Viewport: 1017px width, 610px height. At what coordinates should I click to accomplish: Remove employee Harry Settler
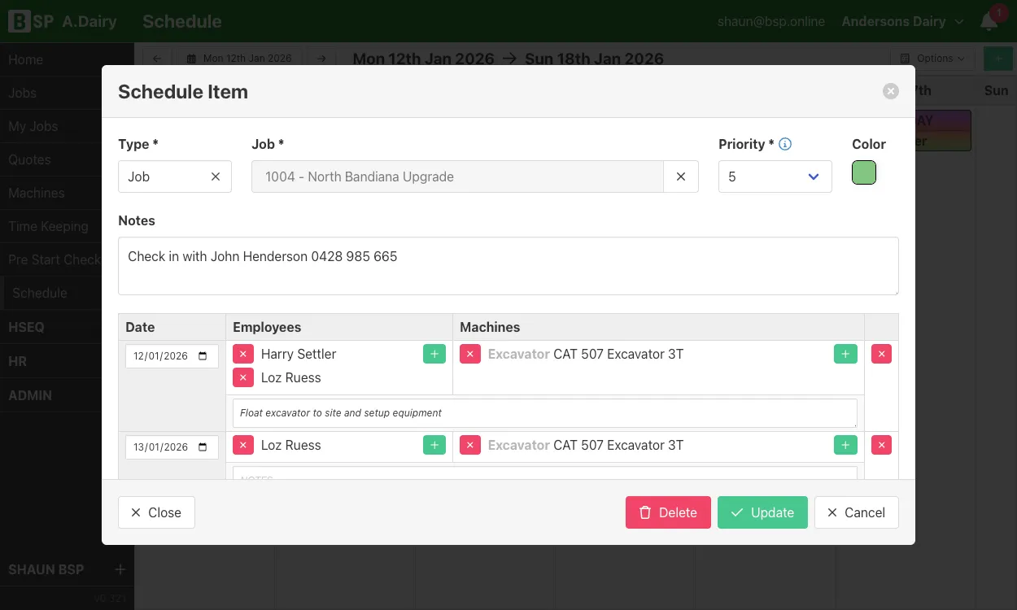pos(242,354)
